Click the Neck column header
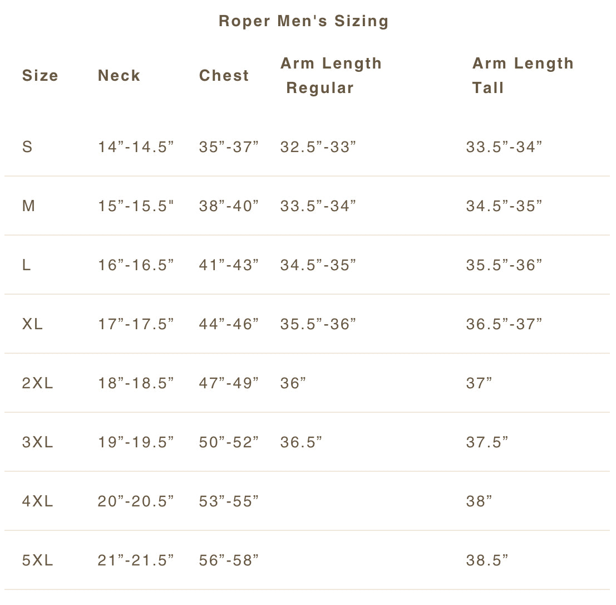This screenshot has height=605, width=616. point(119,76)
